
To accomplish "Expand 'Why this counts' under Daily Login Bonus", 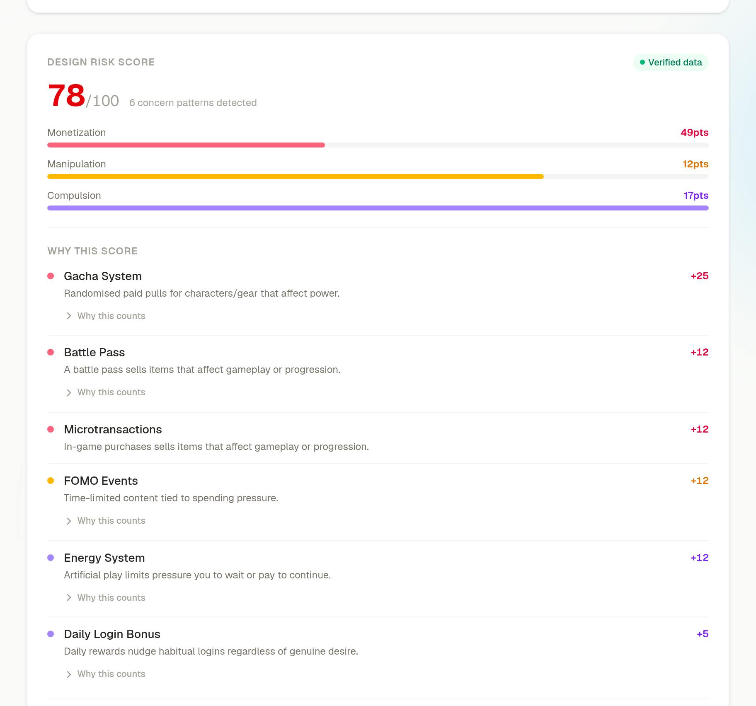I will 106,674.
